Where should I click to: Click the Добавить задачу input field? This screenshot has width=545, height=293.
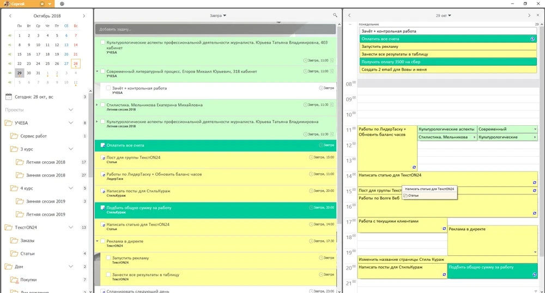[x=215, y=29]
